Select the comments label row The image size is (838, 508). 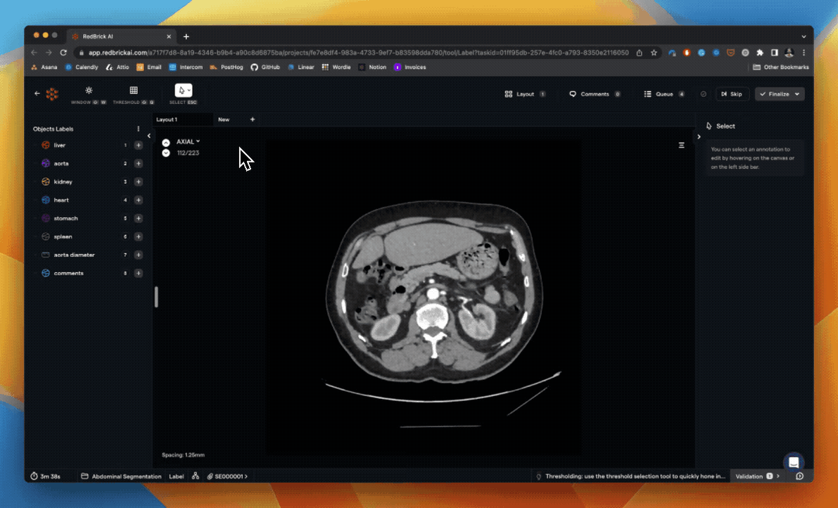point(88,273)
